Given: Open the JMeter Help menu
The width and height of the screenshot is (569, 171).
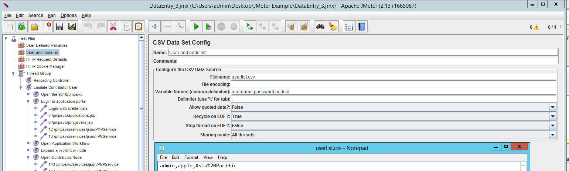Looking at the screenshot, I should pyautogui.click(x=86, y=15).
